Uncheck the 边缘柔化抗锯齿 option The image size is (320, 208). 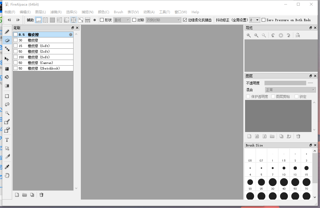pos(185,20)
